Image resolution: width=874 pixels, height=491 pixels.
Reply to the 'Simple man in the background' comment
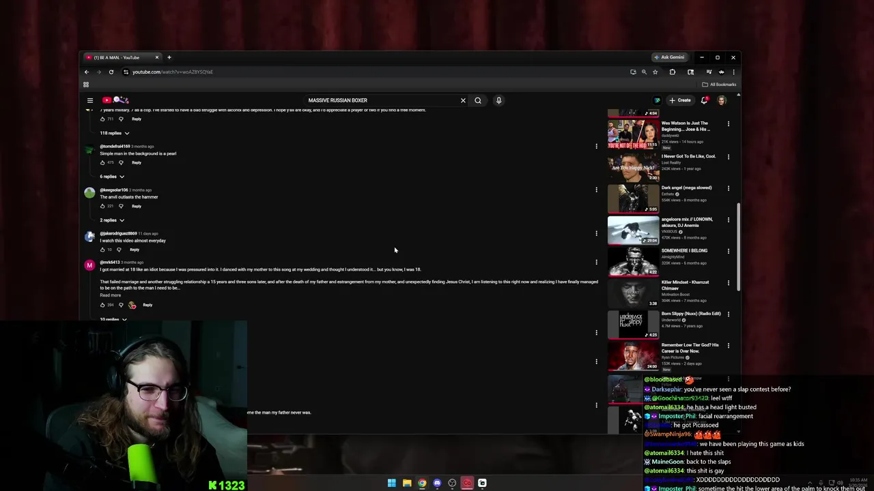(x=137, y=162)
